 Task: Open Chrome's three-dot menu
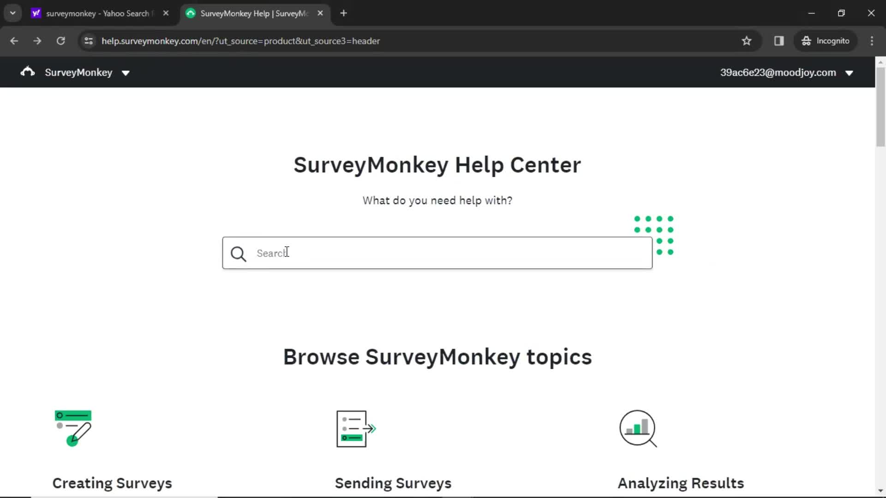tap(872, 41)
